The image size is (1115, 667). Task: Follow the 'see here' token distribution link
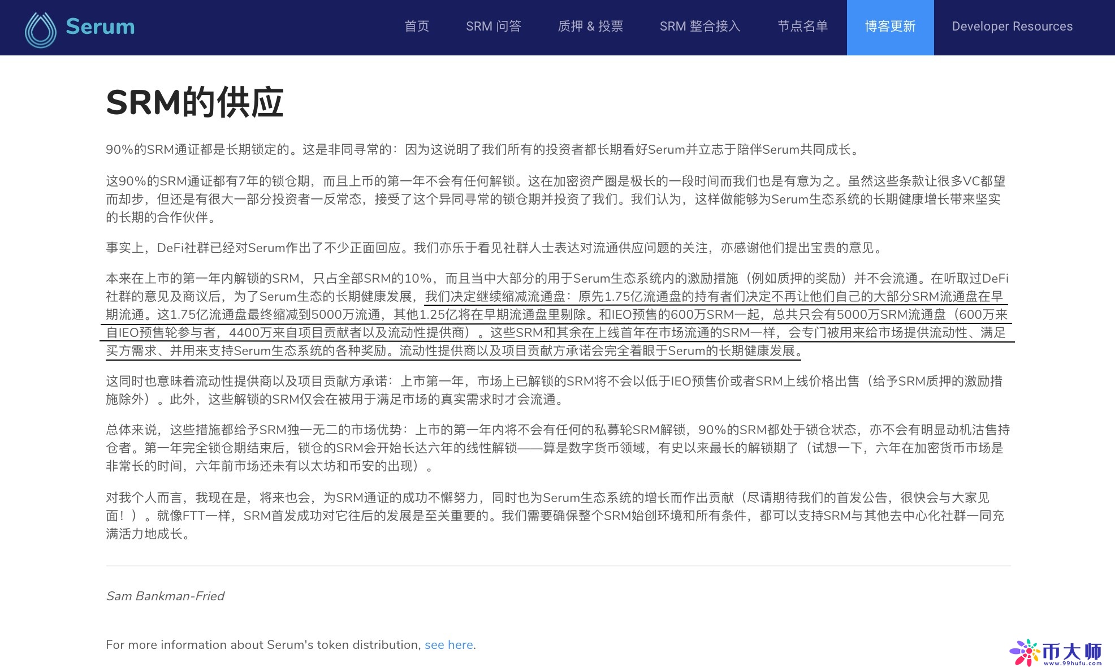point(449,645)
